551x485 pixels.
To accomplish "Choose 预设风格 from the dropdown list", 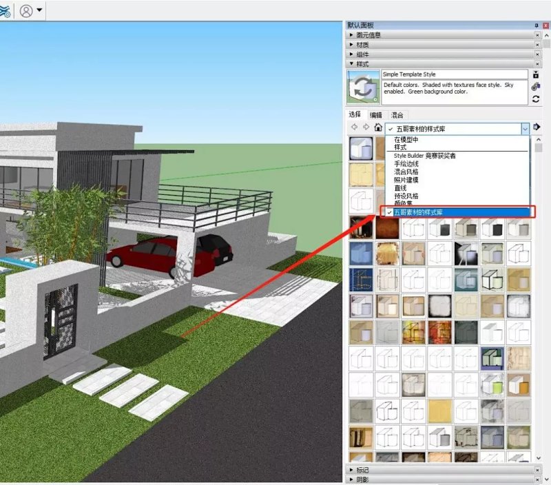I will point(406,196).
